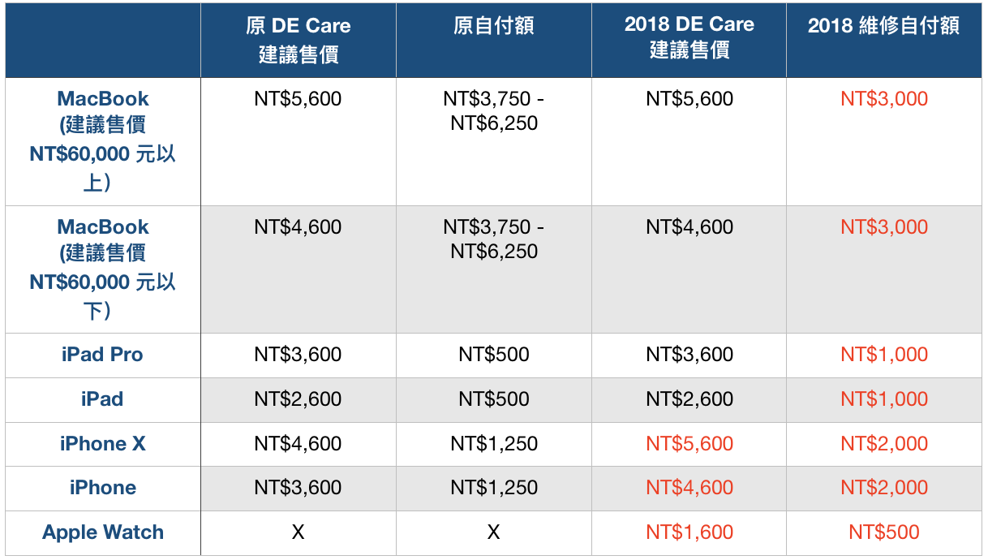Click the "Apple Watch" row label
Viewport: 988px width, 560px height.
tap(103, 532)
